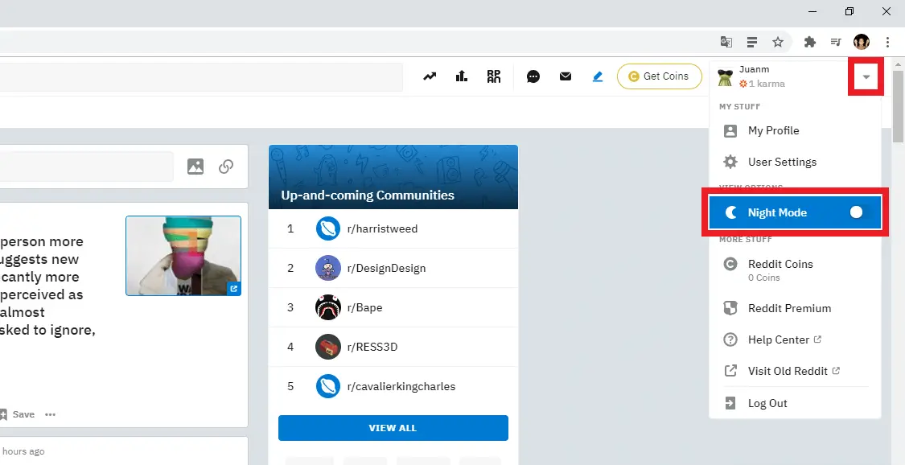Click the Log Out door icon
The height and width of the screenshot is (465, 905).
(730, 403)
